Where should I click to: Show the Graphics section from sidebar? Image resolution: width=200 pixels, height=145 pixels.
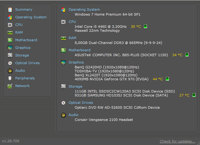click(23, 48)
